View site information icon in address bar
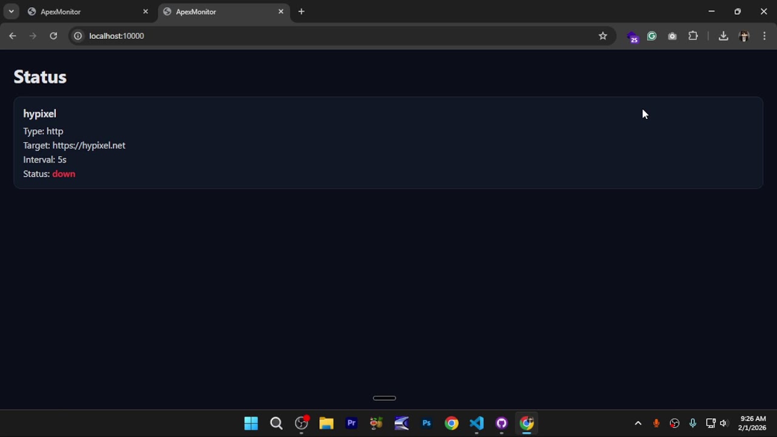 pyautogui.click(x=78, y=36)
